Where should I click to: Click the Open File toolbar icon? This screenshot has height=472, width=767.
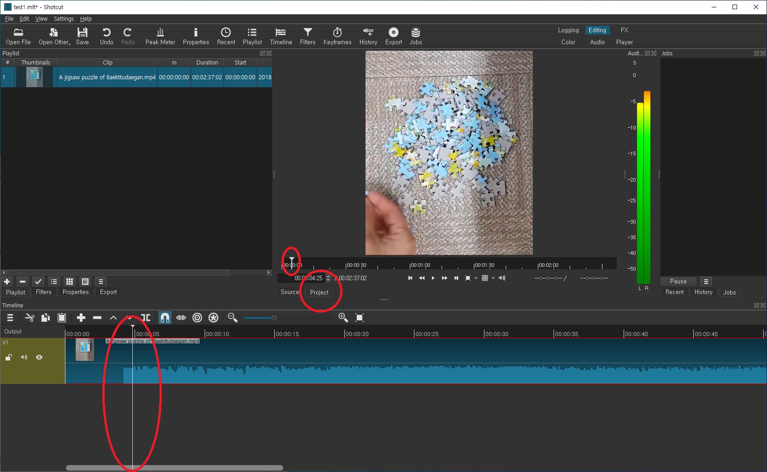pyautogui.click(x=18, y=36)
